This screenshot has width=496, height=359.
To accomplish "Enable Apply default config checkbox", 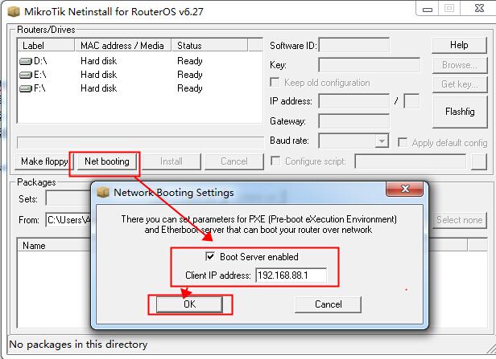I will (402, 142).
